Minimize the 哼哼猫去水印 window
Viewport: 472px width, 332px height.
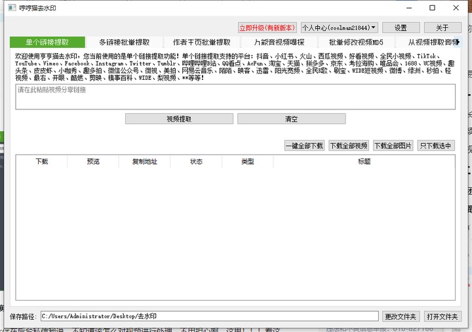pyautogui.click(x=409, y=8)
